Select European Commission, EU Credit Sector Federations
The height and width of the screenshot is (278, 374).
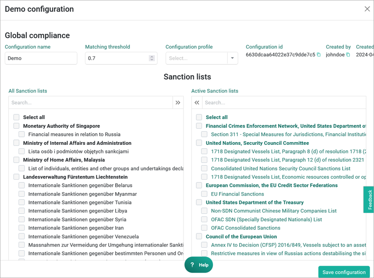coord(199,185)
